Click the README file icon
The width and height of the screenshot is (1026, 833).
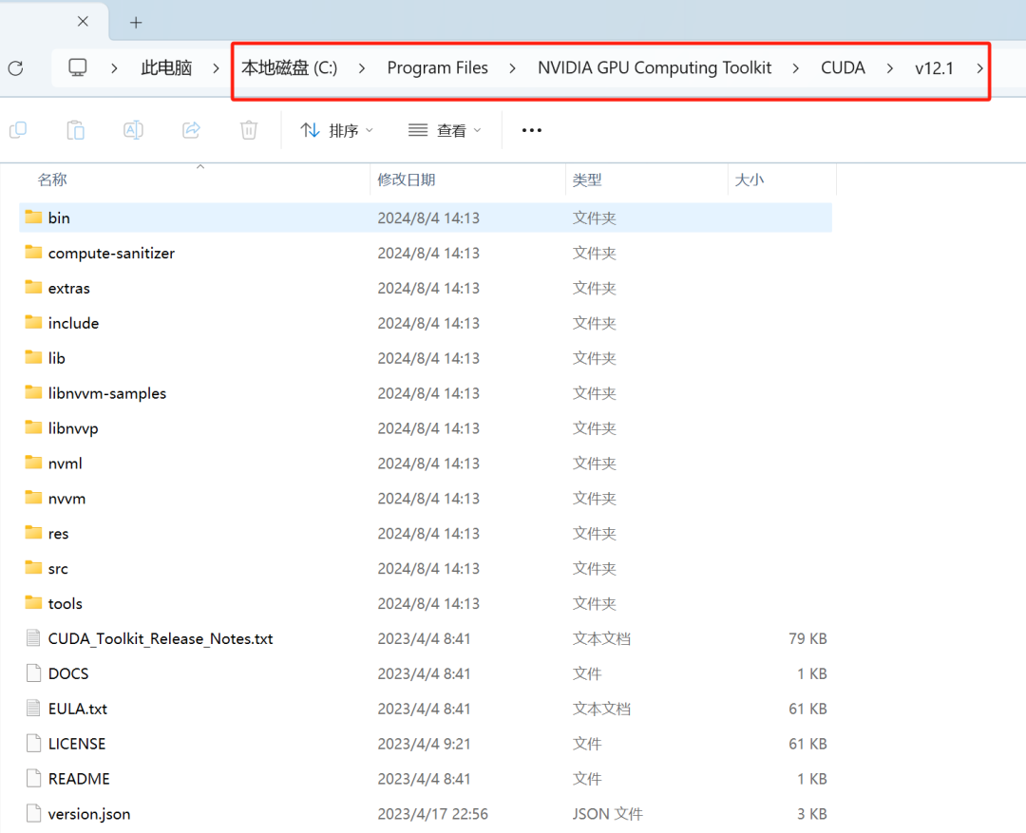tap(33, 778)
